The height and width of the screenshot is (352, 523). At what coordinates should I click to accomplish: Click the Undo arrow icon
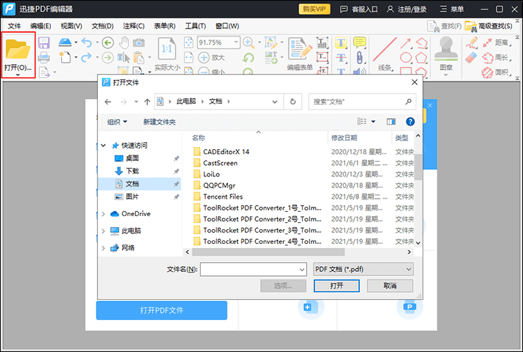[86, 43]
